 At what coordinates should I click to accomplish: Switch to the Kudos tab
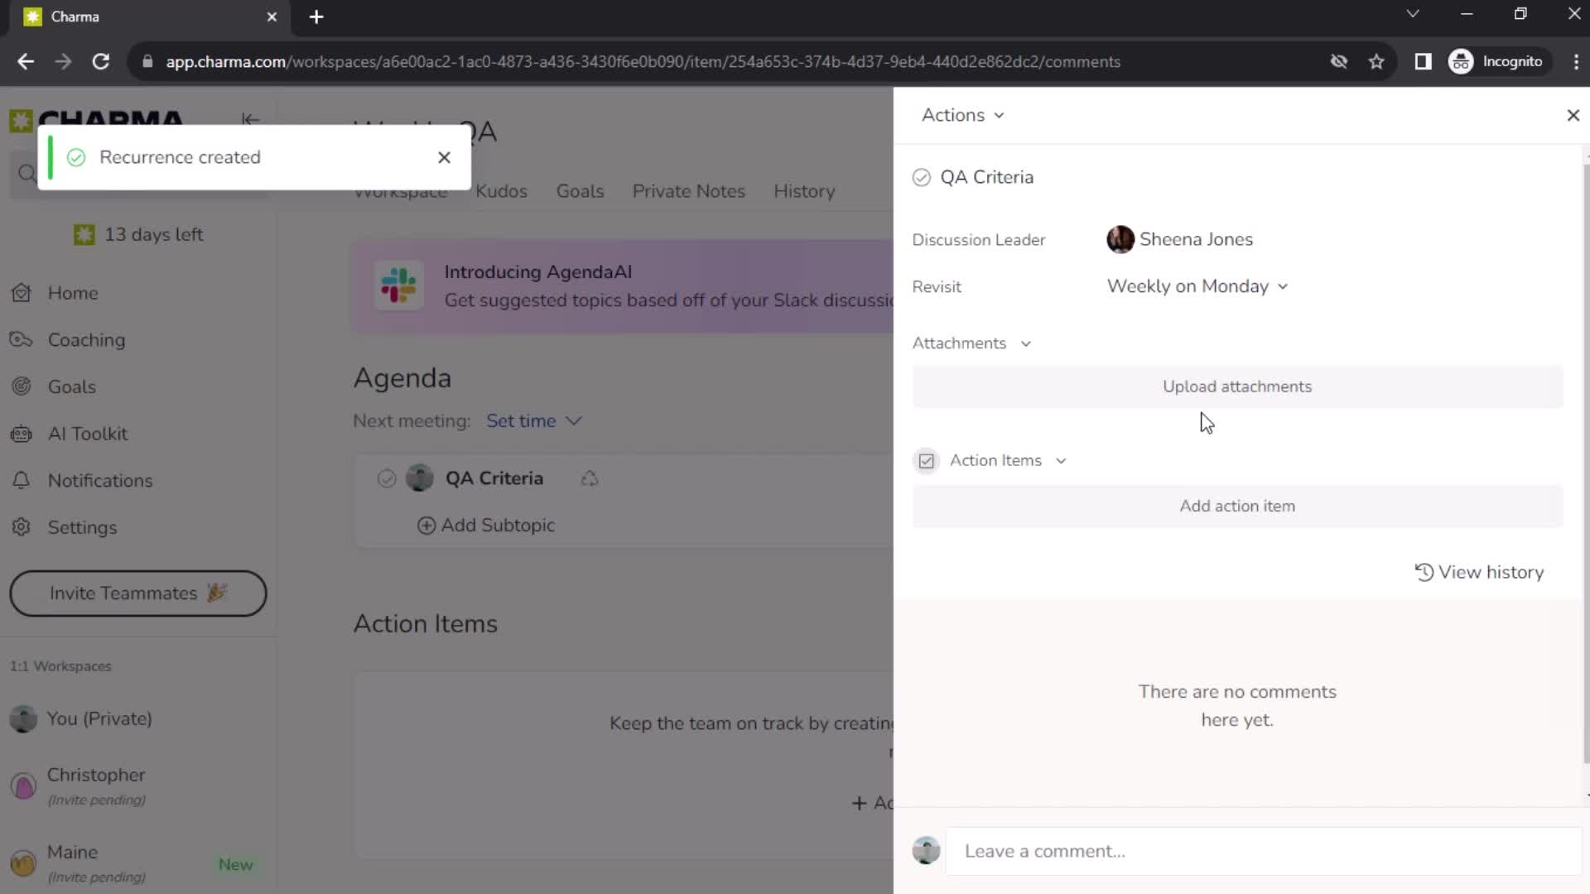(x=501, y=191)
